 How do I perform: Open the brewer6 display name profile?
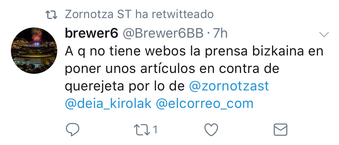91,33
